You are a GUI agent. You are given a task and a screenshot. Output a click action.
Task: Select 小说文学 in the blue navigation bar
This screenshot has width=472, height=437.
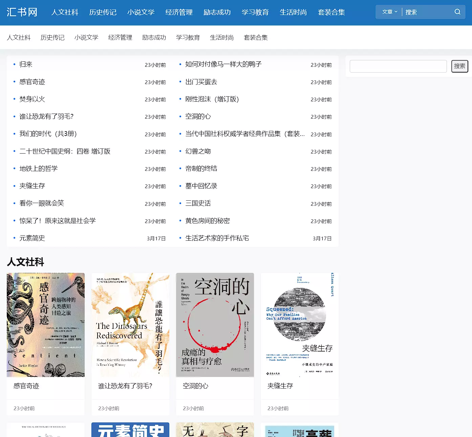click(x=141, y=12)
